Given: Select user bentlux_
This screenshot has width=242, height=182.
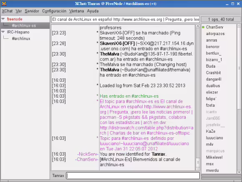Looking at the screenshot, I should coord(214,53).
